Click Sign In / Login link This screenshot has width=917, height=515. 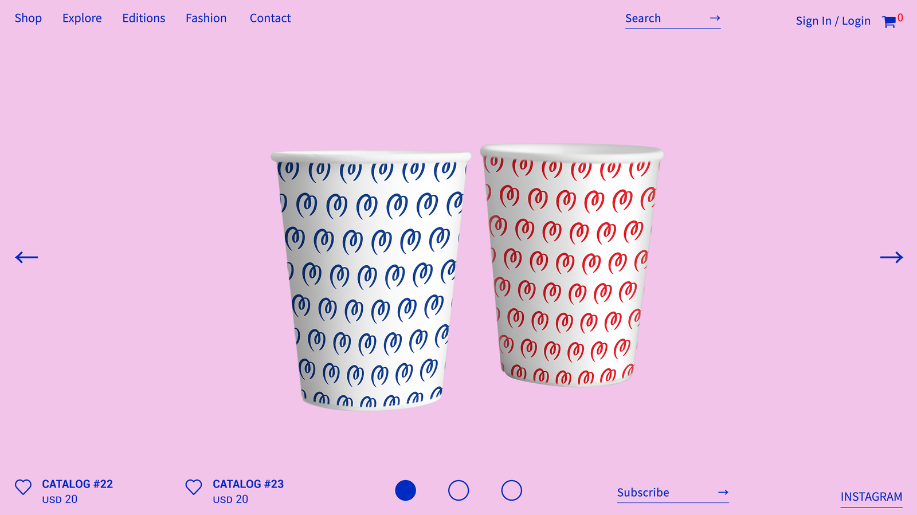833,21
